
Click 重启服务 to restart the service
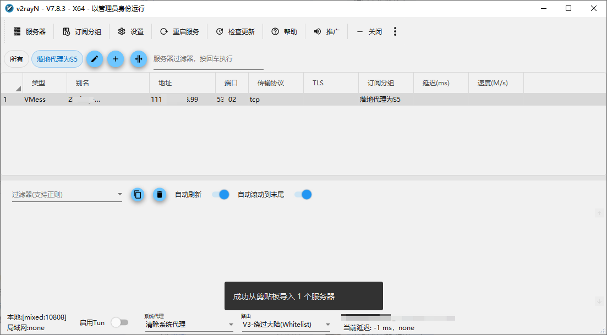179,32
